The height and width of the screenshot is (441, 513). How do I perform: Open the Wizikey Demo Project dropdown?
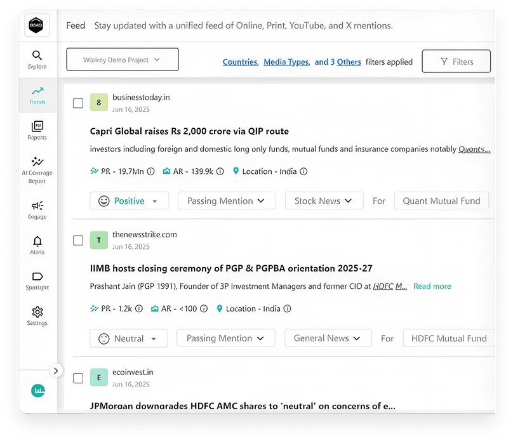coord(123,60)
